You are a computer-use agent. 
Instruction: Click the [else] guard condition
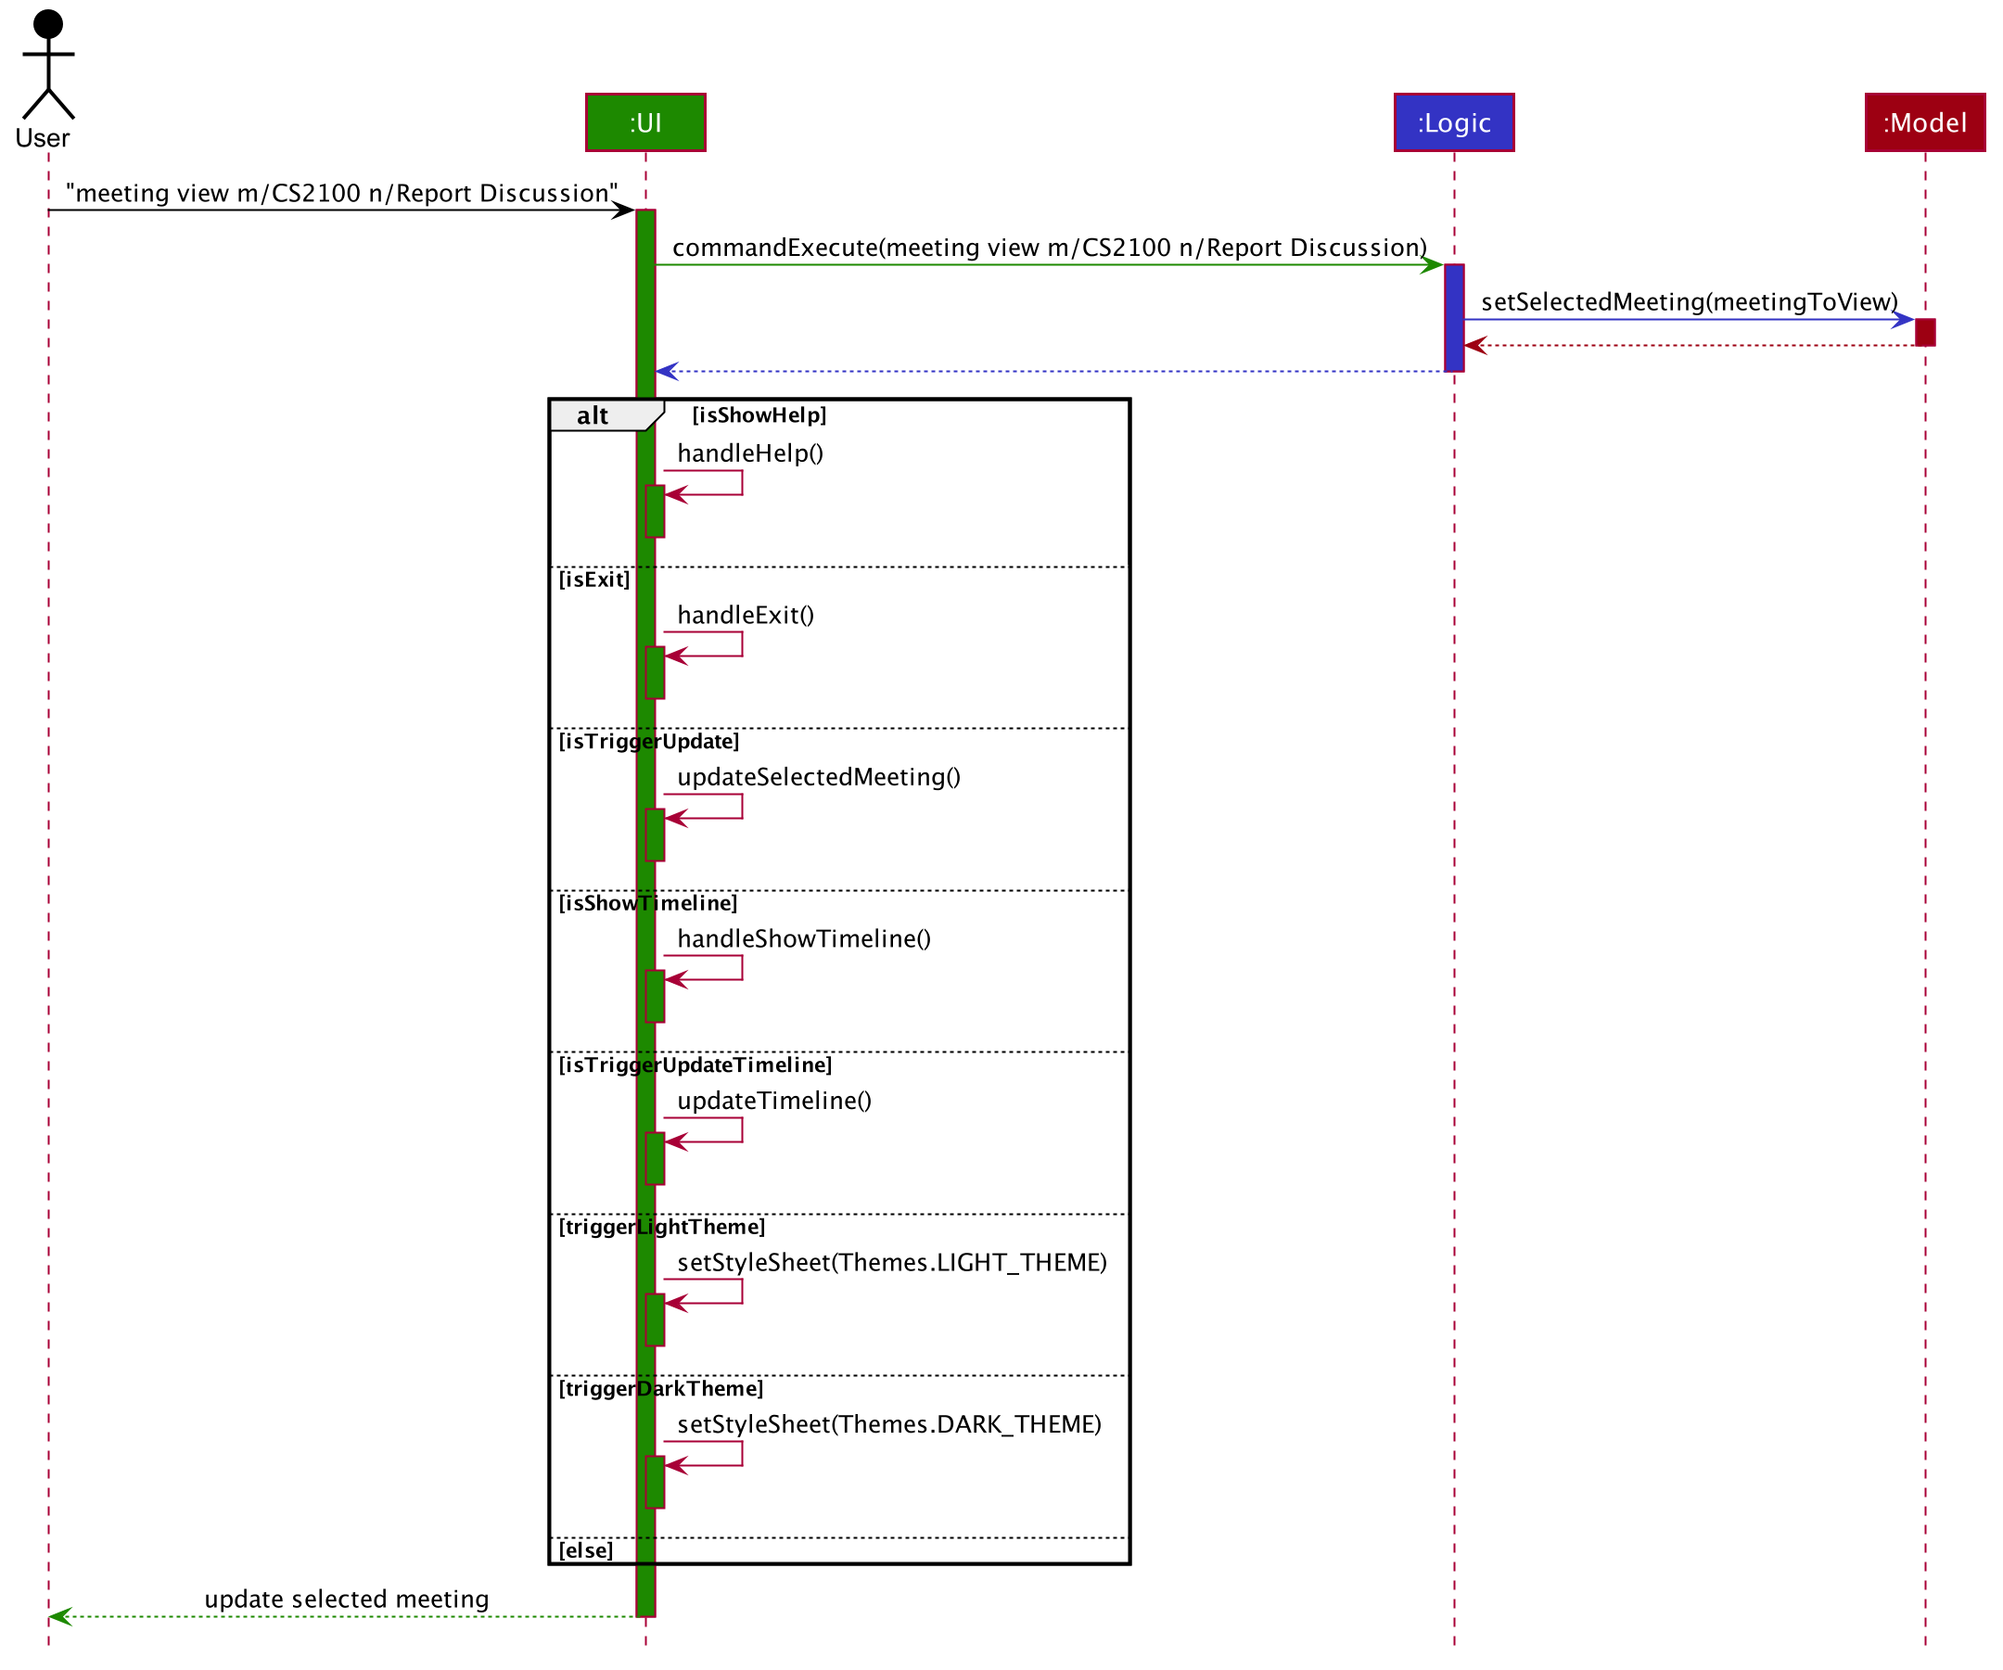[586, 1550]
